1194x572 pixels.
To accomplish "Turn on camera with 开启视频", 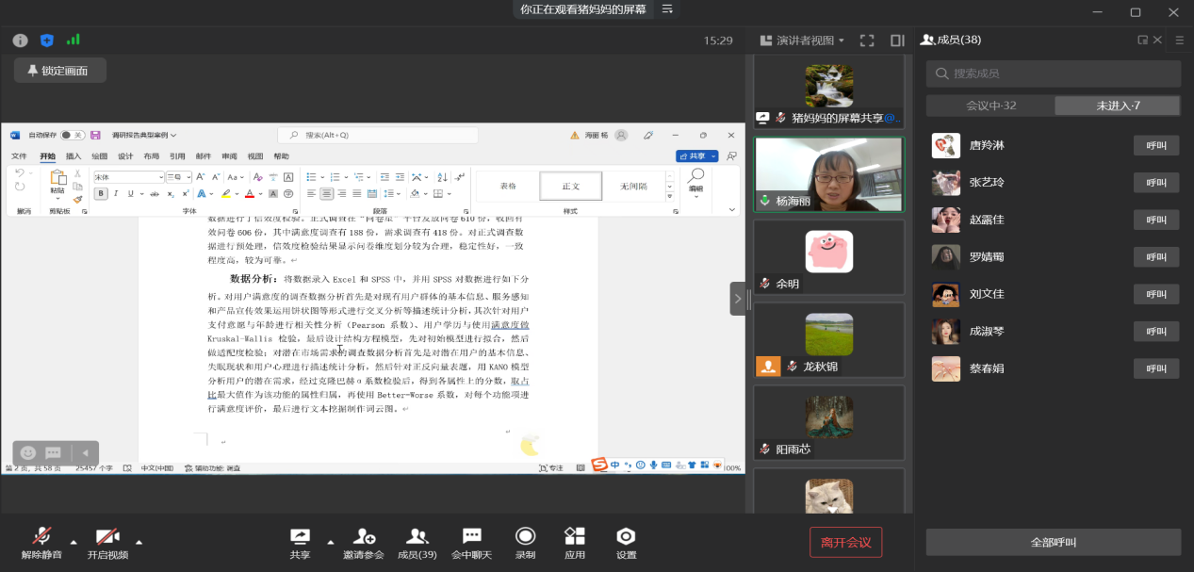I will click(x=107, y=543).
